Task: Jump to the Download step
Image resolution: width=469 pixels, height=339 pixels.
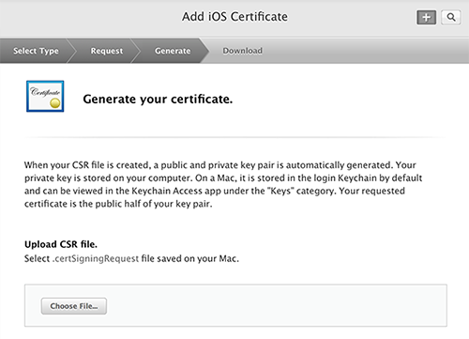Action: click(x=242, y=51)
